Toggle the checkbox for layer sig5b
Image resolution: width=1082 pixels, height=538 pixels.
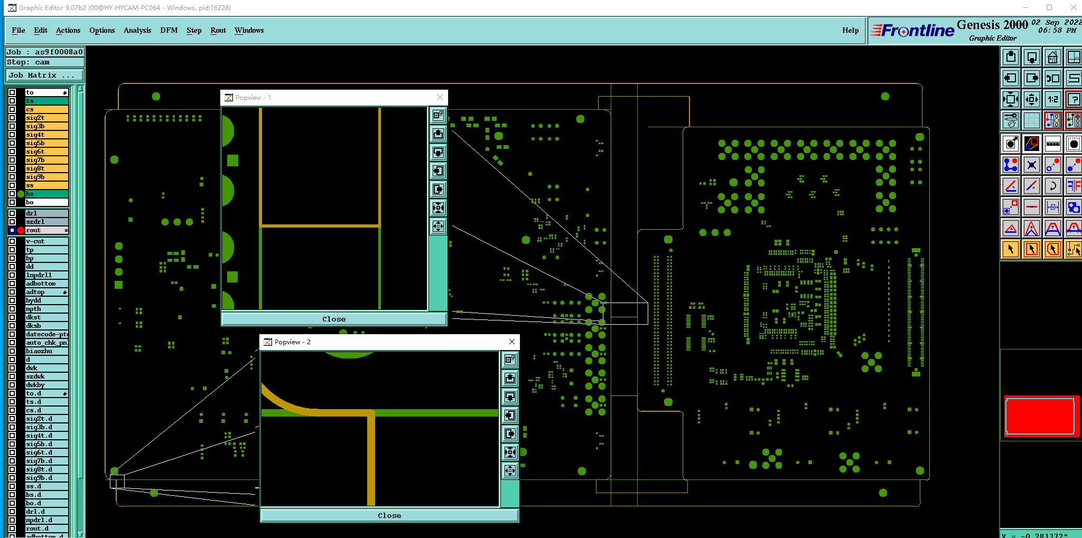point(12,143)
